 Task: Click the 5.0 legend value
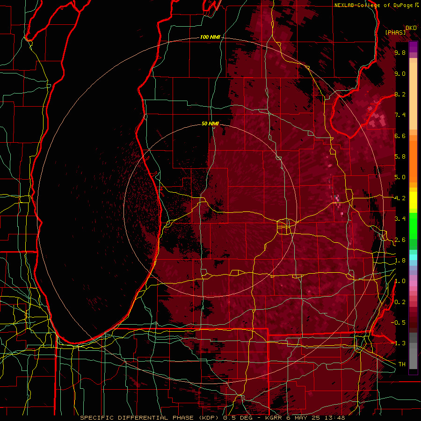tap(400, 177)
